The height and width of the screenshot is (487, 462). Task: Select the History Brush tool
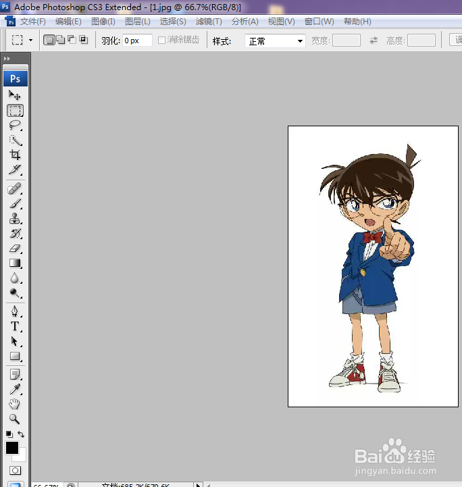15,233
